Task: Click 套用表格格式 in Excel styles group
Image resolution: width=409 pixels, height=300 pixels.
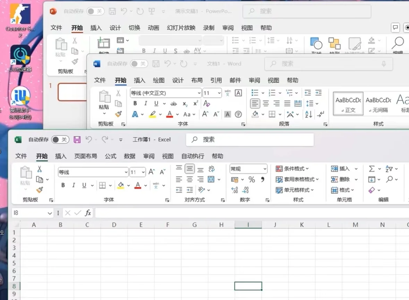Action: pos(298,179)
